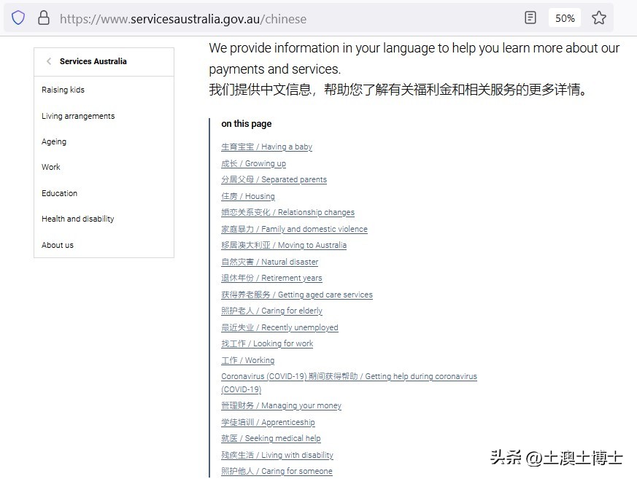Open the Having a baby link
Screen dimensions: 637x479
pos(266,147)
